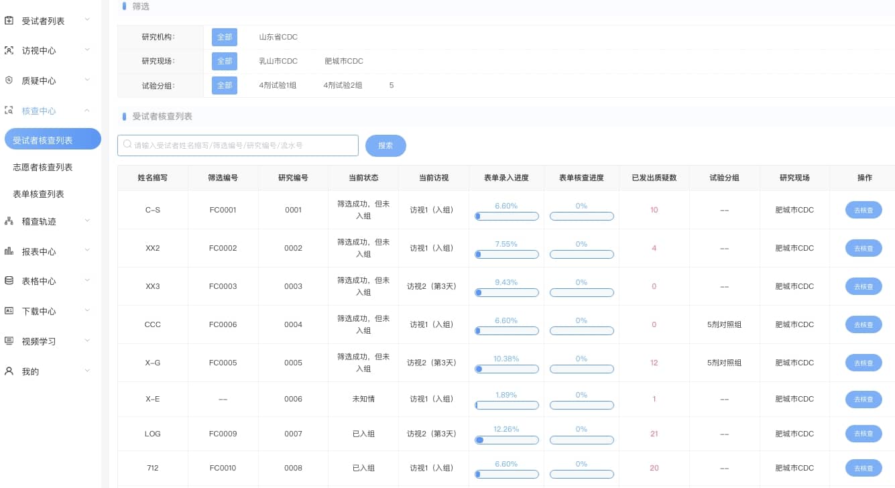This screenshot has width=895, height=488.
Task: Expand the 受试者列表 chevron
Action: (x=87, y=20)
